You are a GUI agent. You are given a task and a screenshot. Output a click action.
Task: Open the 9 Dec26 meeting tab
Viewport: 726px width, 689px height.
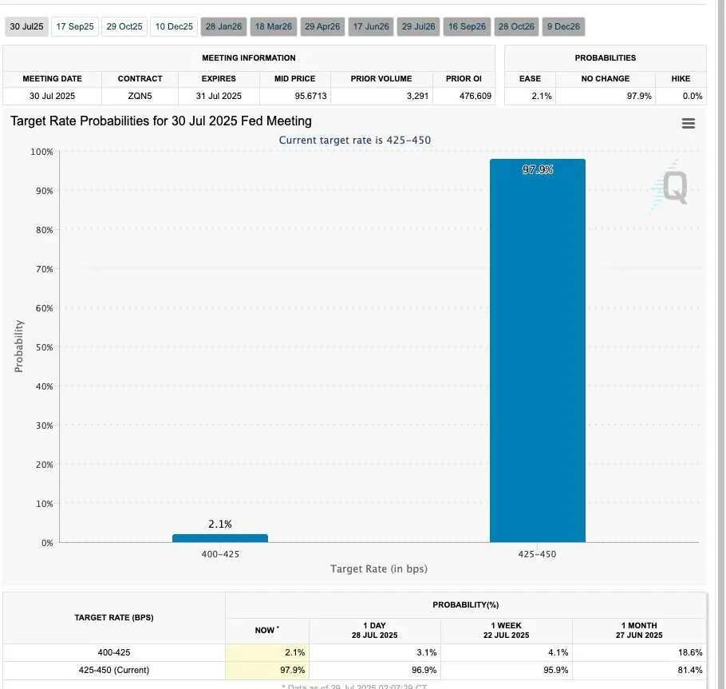coord(563,26)
